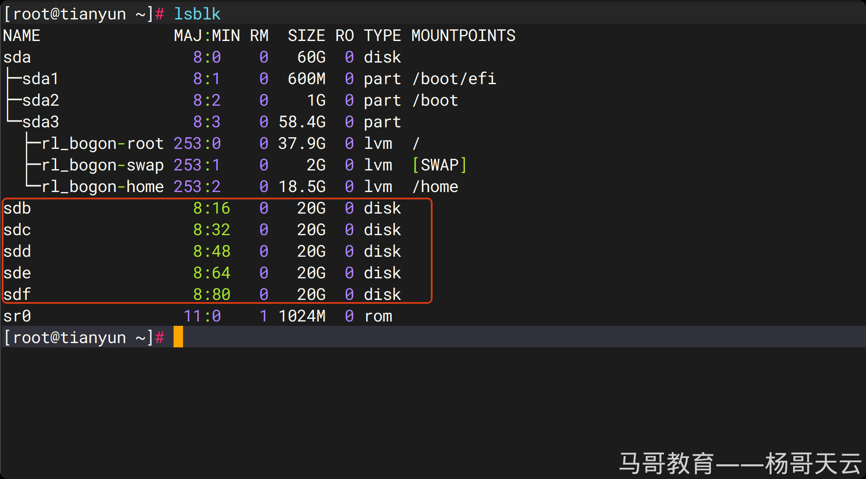Click the 11:0 device number
Viewport: 866px width, 479px height.
202,316
